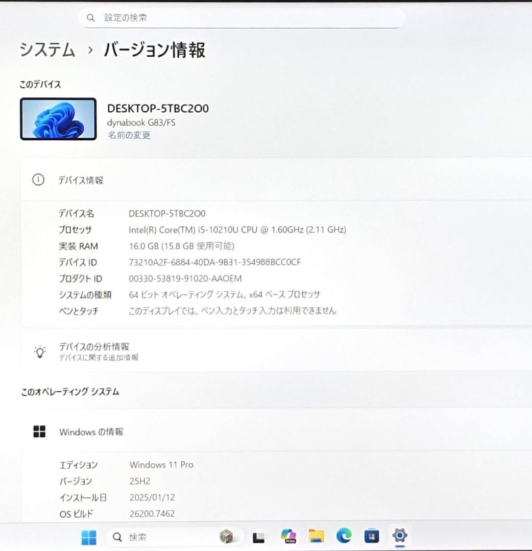532x551 pixels.
Task: Open File Explorer from the taskbar
Action: click(x=316, y=536)
